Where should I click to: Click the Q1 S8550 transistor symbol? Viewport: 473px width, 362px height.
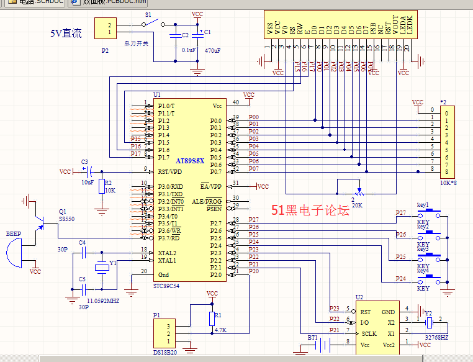coord(40,224)
